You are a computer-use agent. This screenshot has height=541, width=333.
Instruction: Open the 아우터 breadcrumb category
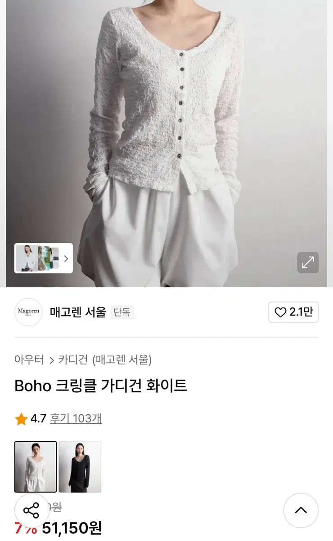tap(29, 360)
